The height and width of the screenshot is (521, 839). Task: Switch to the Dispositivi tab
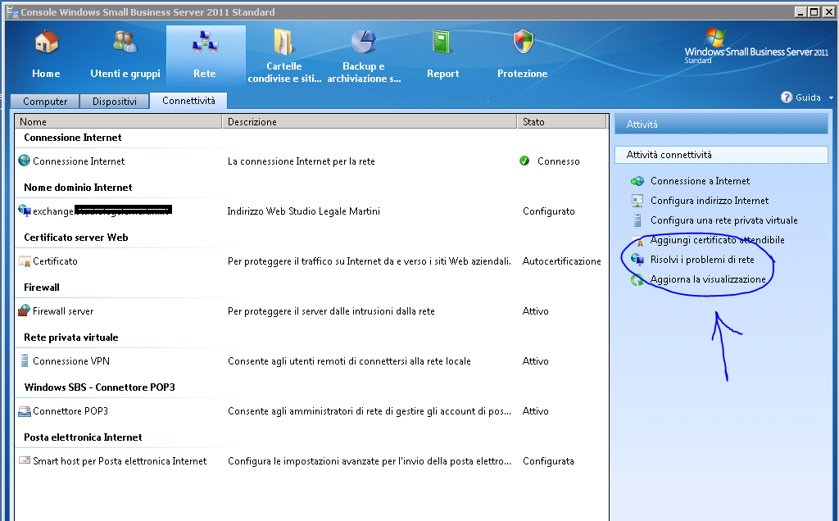pos(115,101)
